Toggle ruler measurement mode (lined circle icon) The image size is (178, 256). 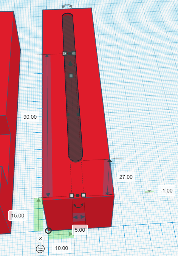(40, 249)
